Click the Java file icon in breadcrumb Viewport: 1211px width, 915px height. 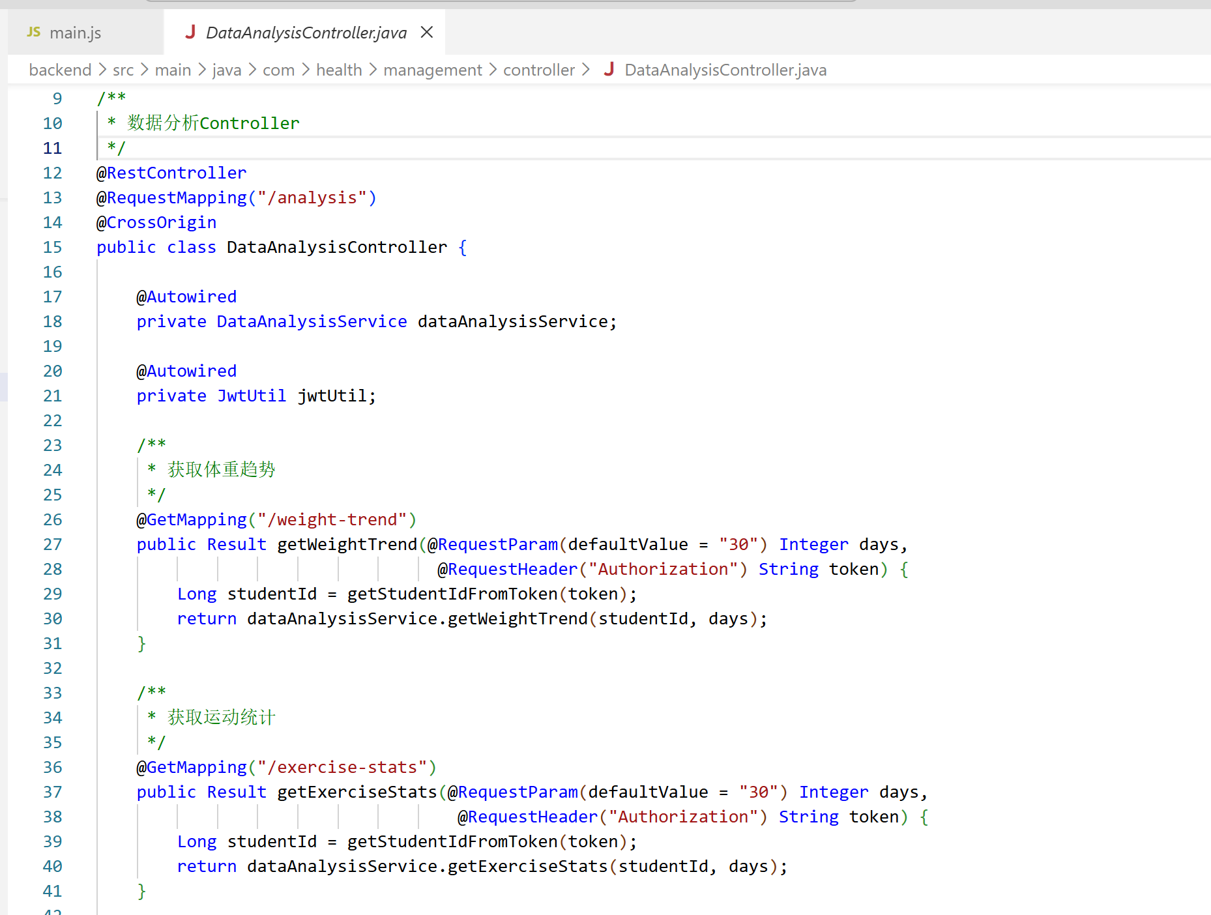tap(609, 69)
